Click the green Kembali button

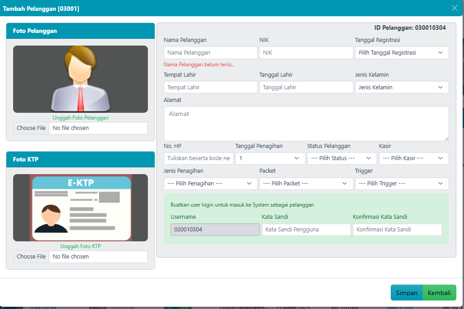(x=439, y=293)
